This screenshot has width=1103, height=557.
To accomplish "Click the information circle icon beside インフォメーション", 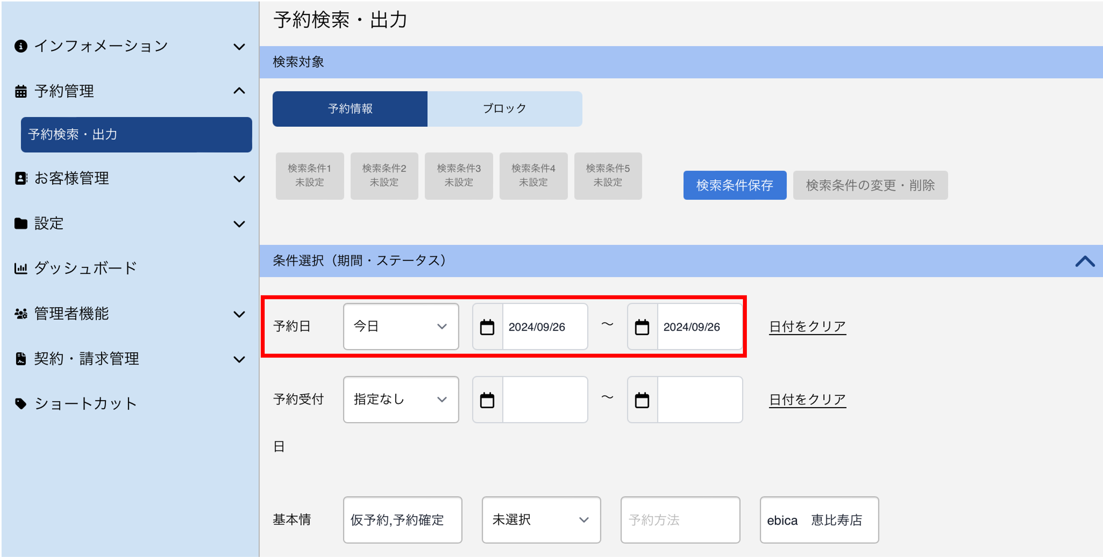I will [x=20, y=46].
